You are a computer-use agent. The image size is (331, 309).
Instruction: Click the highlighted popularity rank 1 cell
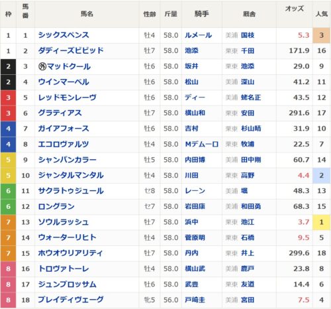[x=322, y=222]
